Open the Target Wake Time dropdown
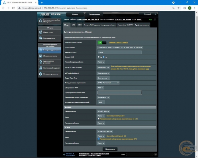The height and width of the screenshot is (158, 198). 103,78
